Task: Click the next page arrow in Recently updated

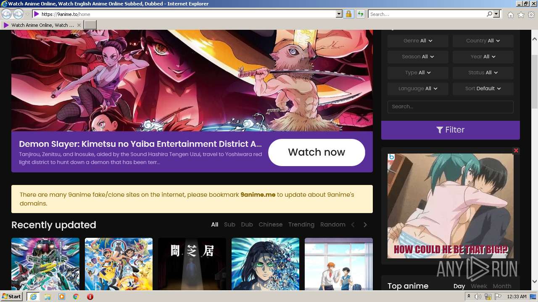Action: pos(365,225)
